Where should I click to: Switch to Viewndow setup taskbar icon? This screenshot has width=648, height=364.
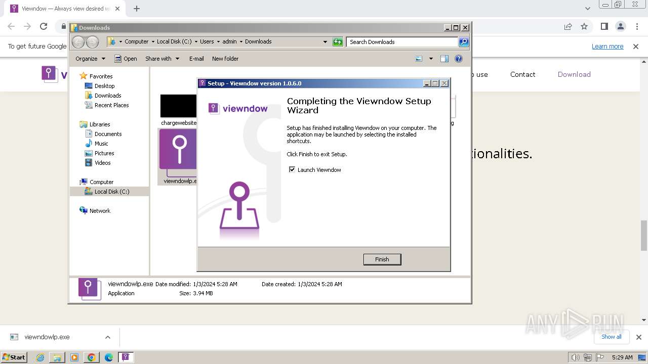coord(126,357)
